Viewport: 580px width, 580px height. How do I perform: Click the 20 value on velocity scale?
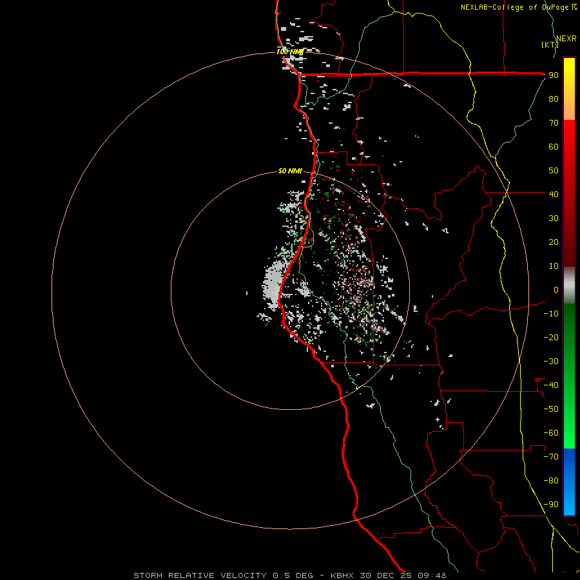(554, 242)
